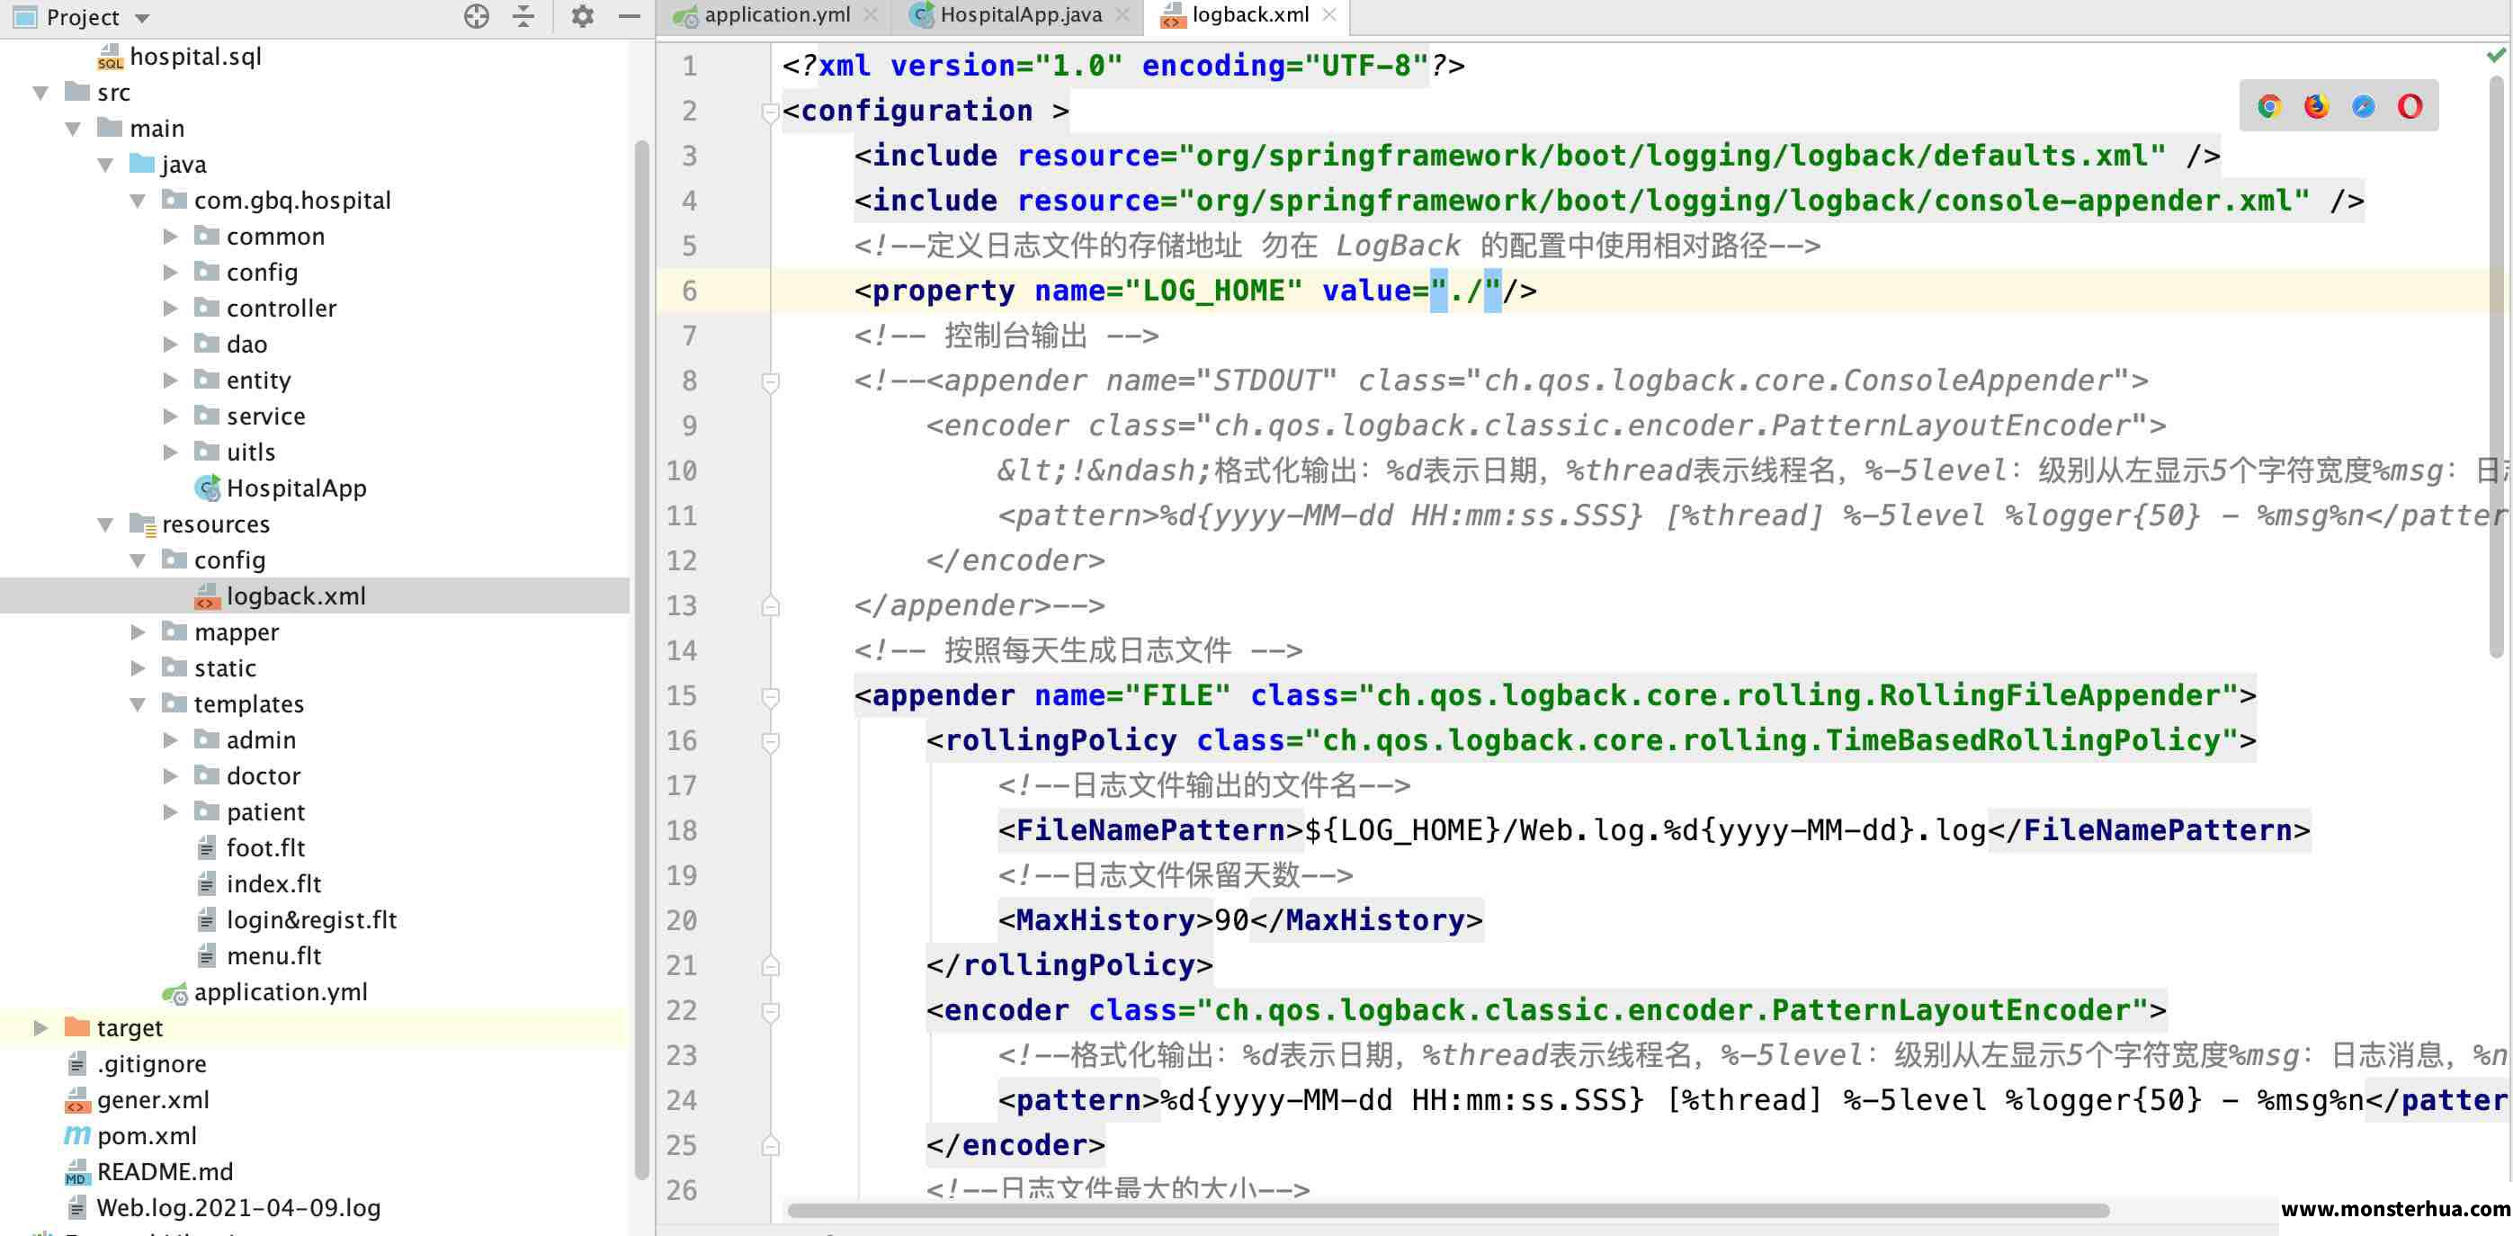This screenshot has height=1236, width=2513.
Task: Expand the patient templates folder
Action: (x=170, y=811)
